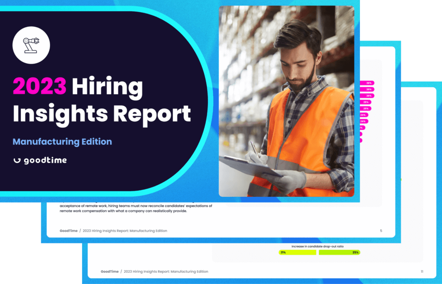442x284 pixels.
Task: Click the topmost pink 26% bar
Action: (367, 83)
